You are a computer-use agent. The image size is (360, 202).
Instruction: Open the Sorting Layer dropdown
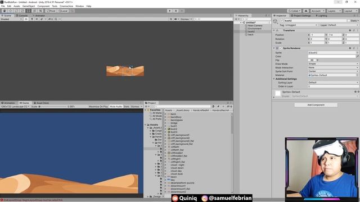[x=333, y=82]
